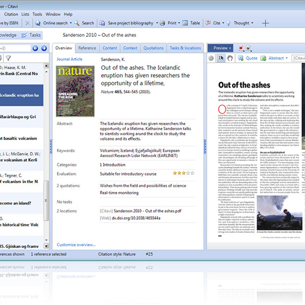Click Customize overview at the bottom
Image resolution: width=305 pixels, height=305 pixels.
point(76,245)
